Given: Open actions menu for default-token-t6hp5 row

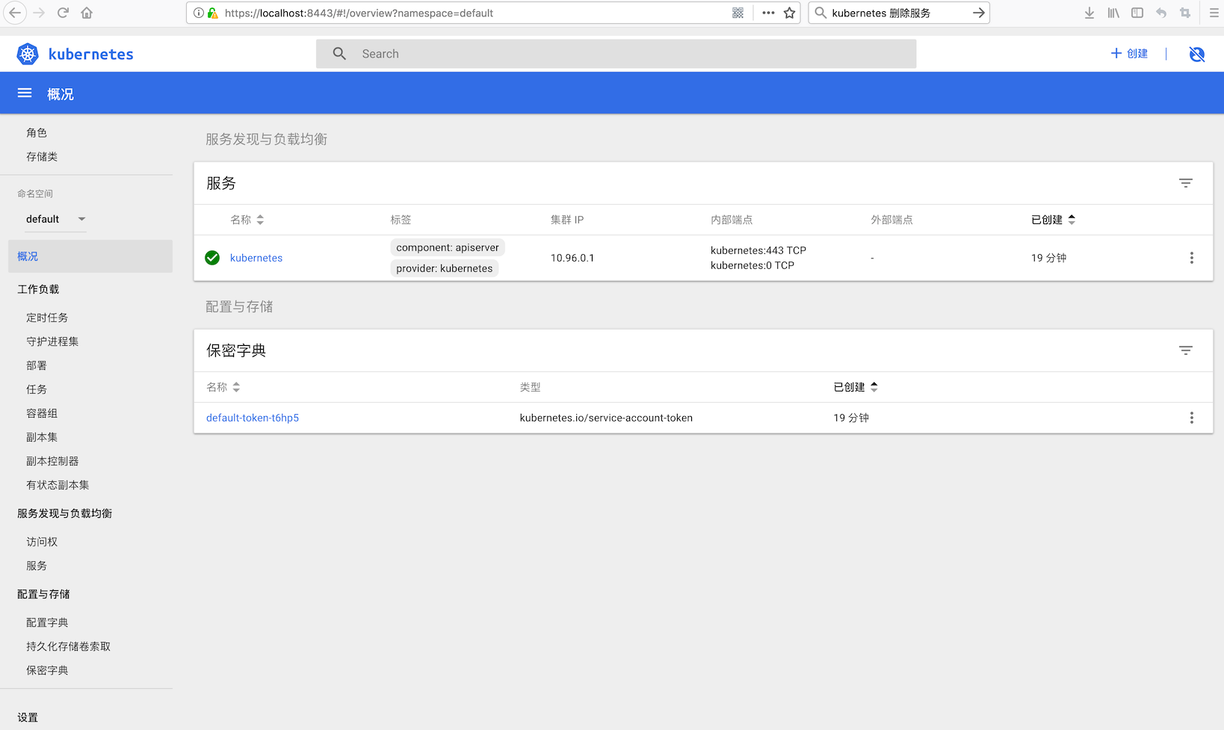Looking at the screenshot, I should pyautogui.click(x=1191, y=418).
